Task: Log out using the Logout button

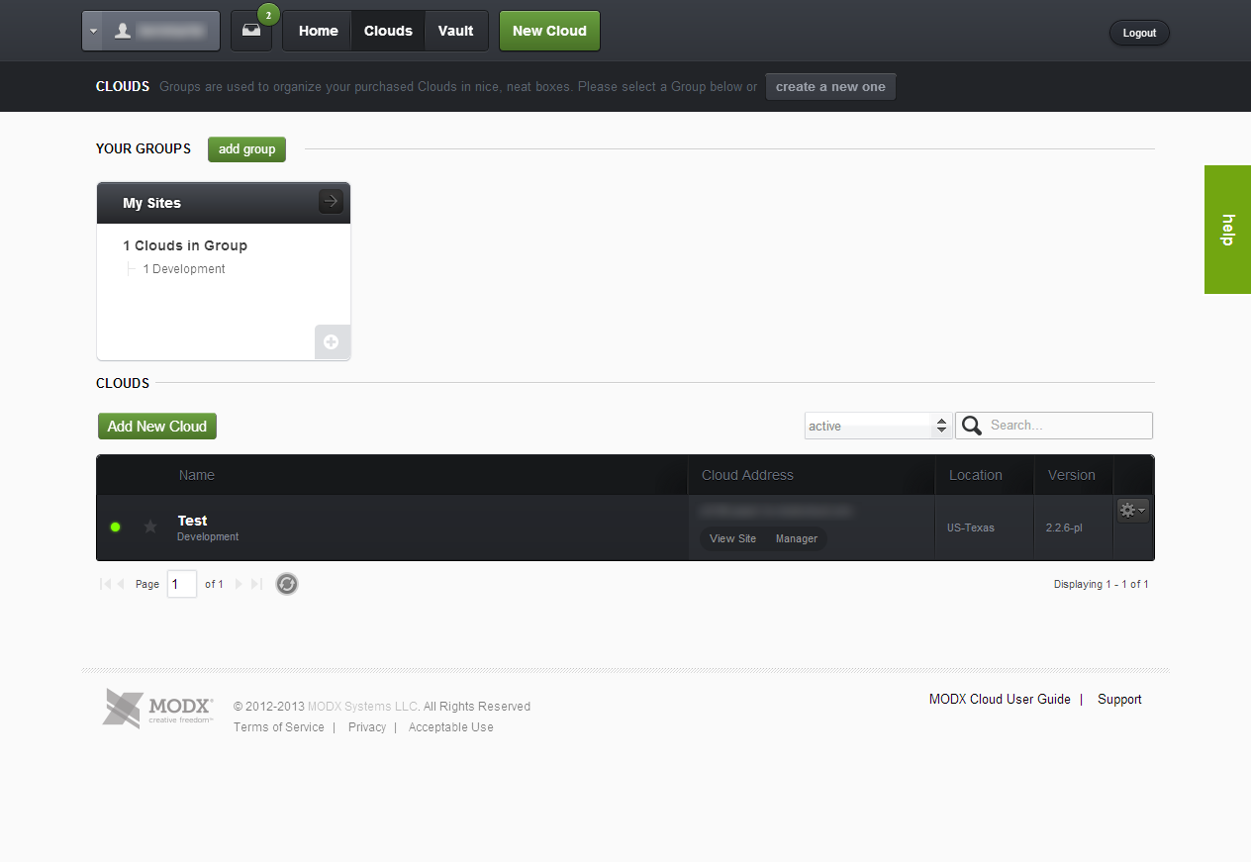Action: 1139,33
